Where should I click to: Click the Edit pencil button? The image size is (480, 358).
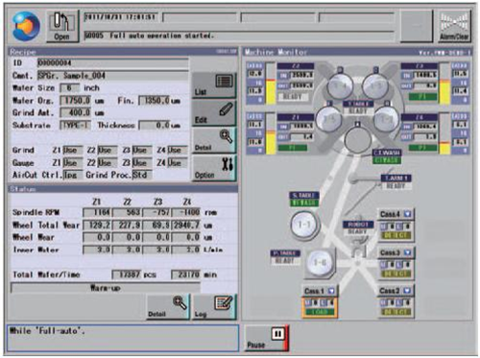click(x=214, y=113)
